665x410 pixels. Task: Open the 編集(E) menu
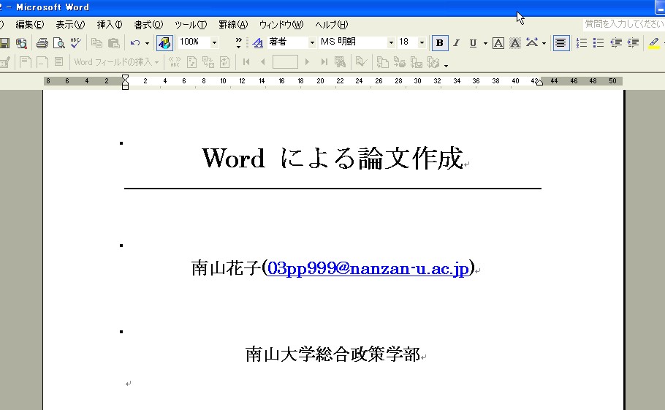30,25
